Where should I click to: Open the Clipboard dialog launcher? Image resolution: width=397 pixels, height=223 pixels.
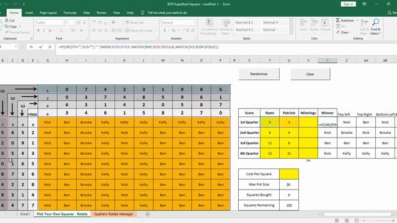[32, 38]
